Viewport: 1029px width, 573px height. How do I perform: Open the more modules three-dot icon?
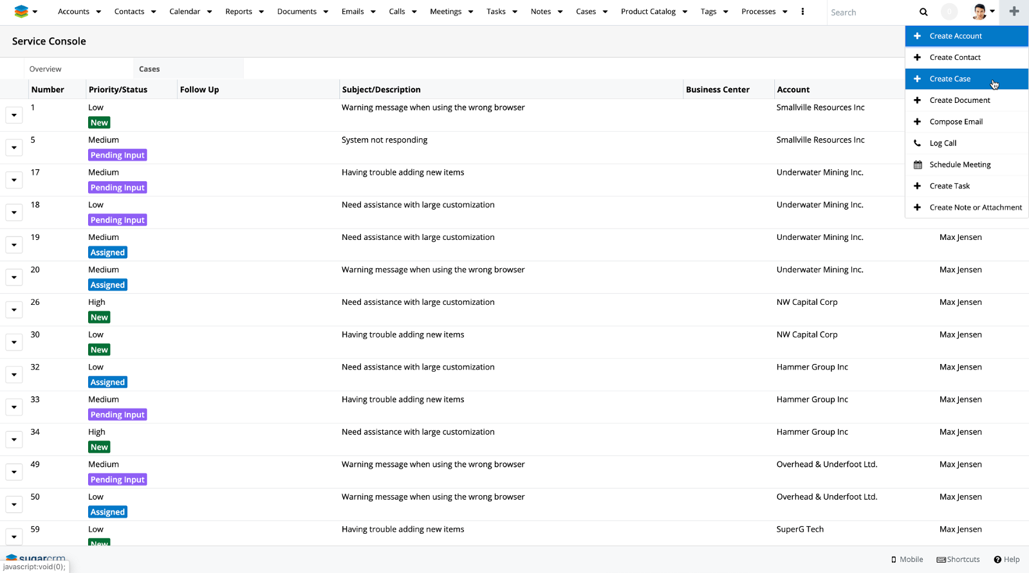click(x=802, y=12)
